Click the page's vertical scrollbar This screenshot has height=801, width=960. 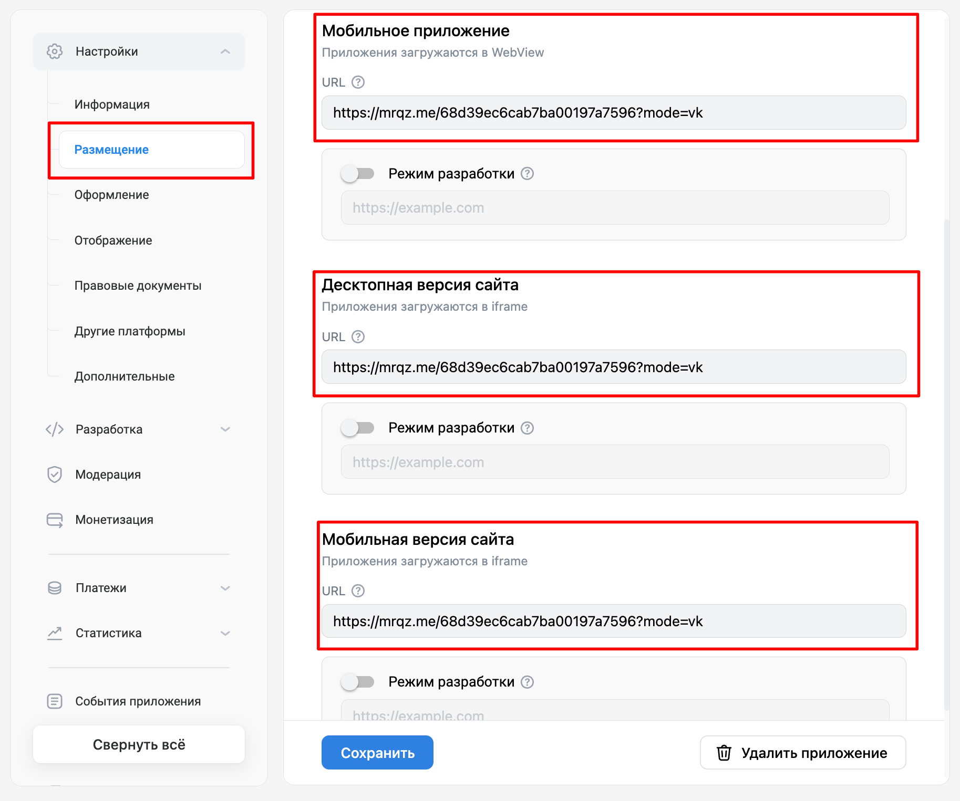947,462
